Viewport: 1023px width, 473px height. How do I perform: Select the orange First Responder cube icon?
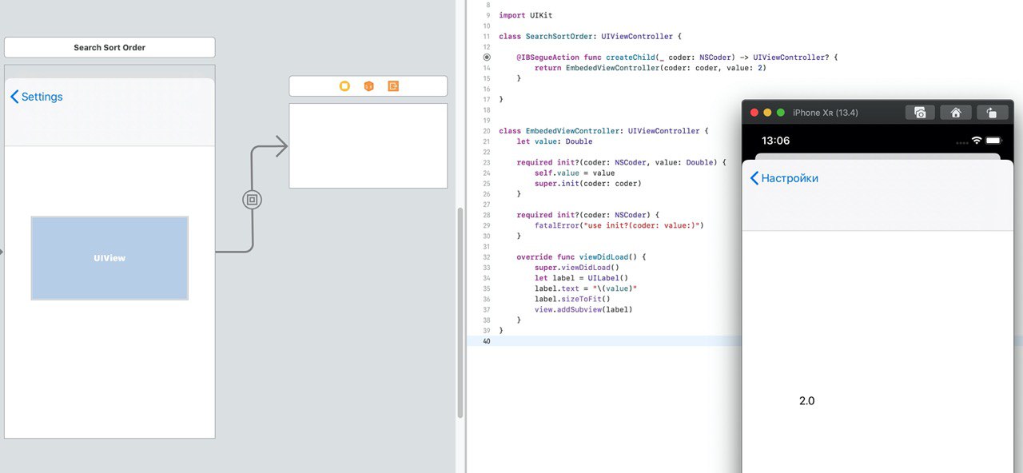pyautogui.click(x=368, y=86)
